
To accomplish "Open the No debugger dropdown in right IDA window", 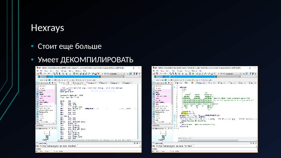I will pos(234,74).
